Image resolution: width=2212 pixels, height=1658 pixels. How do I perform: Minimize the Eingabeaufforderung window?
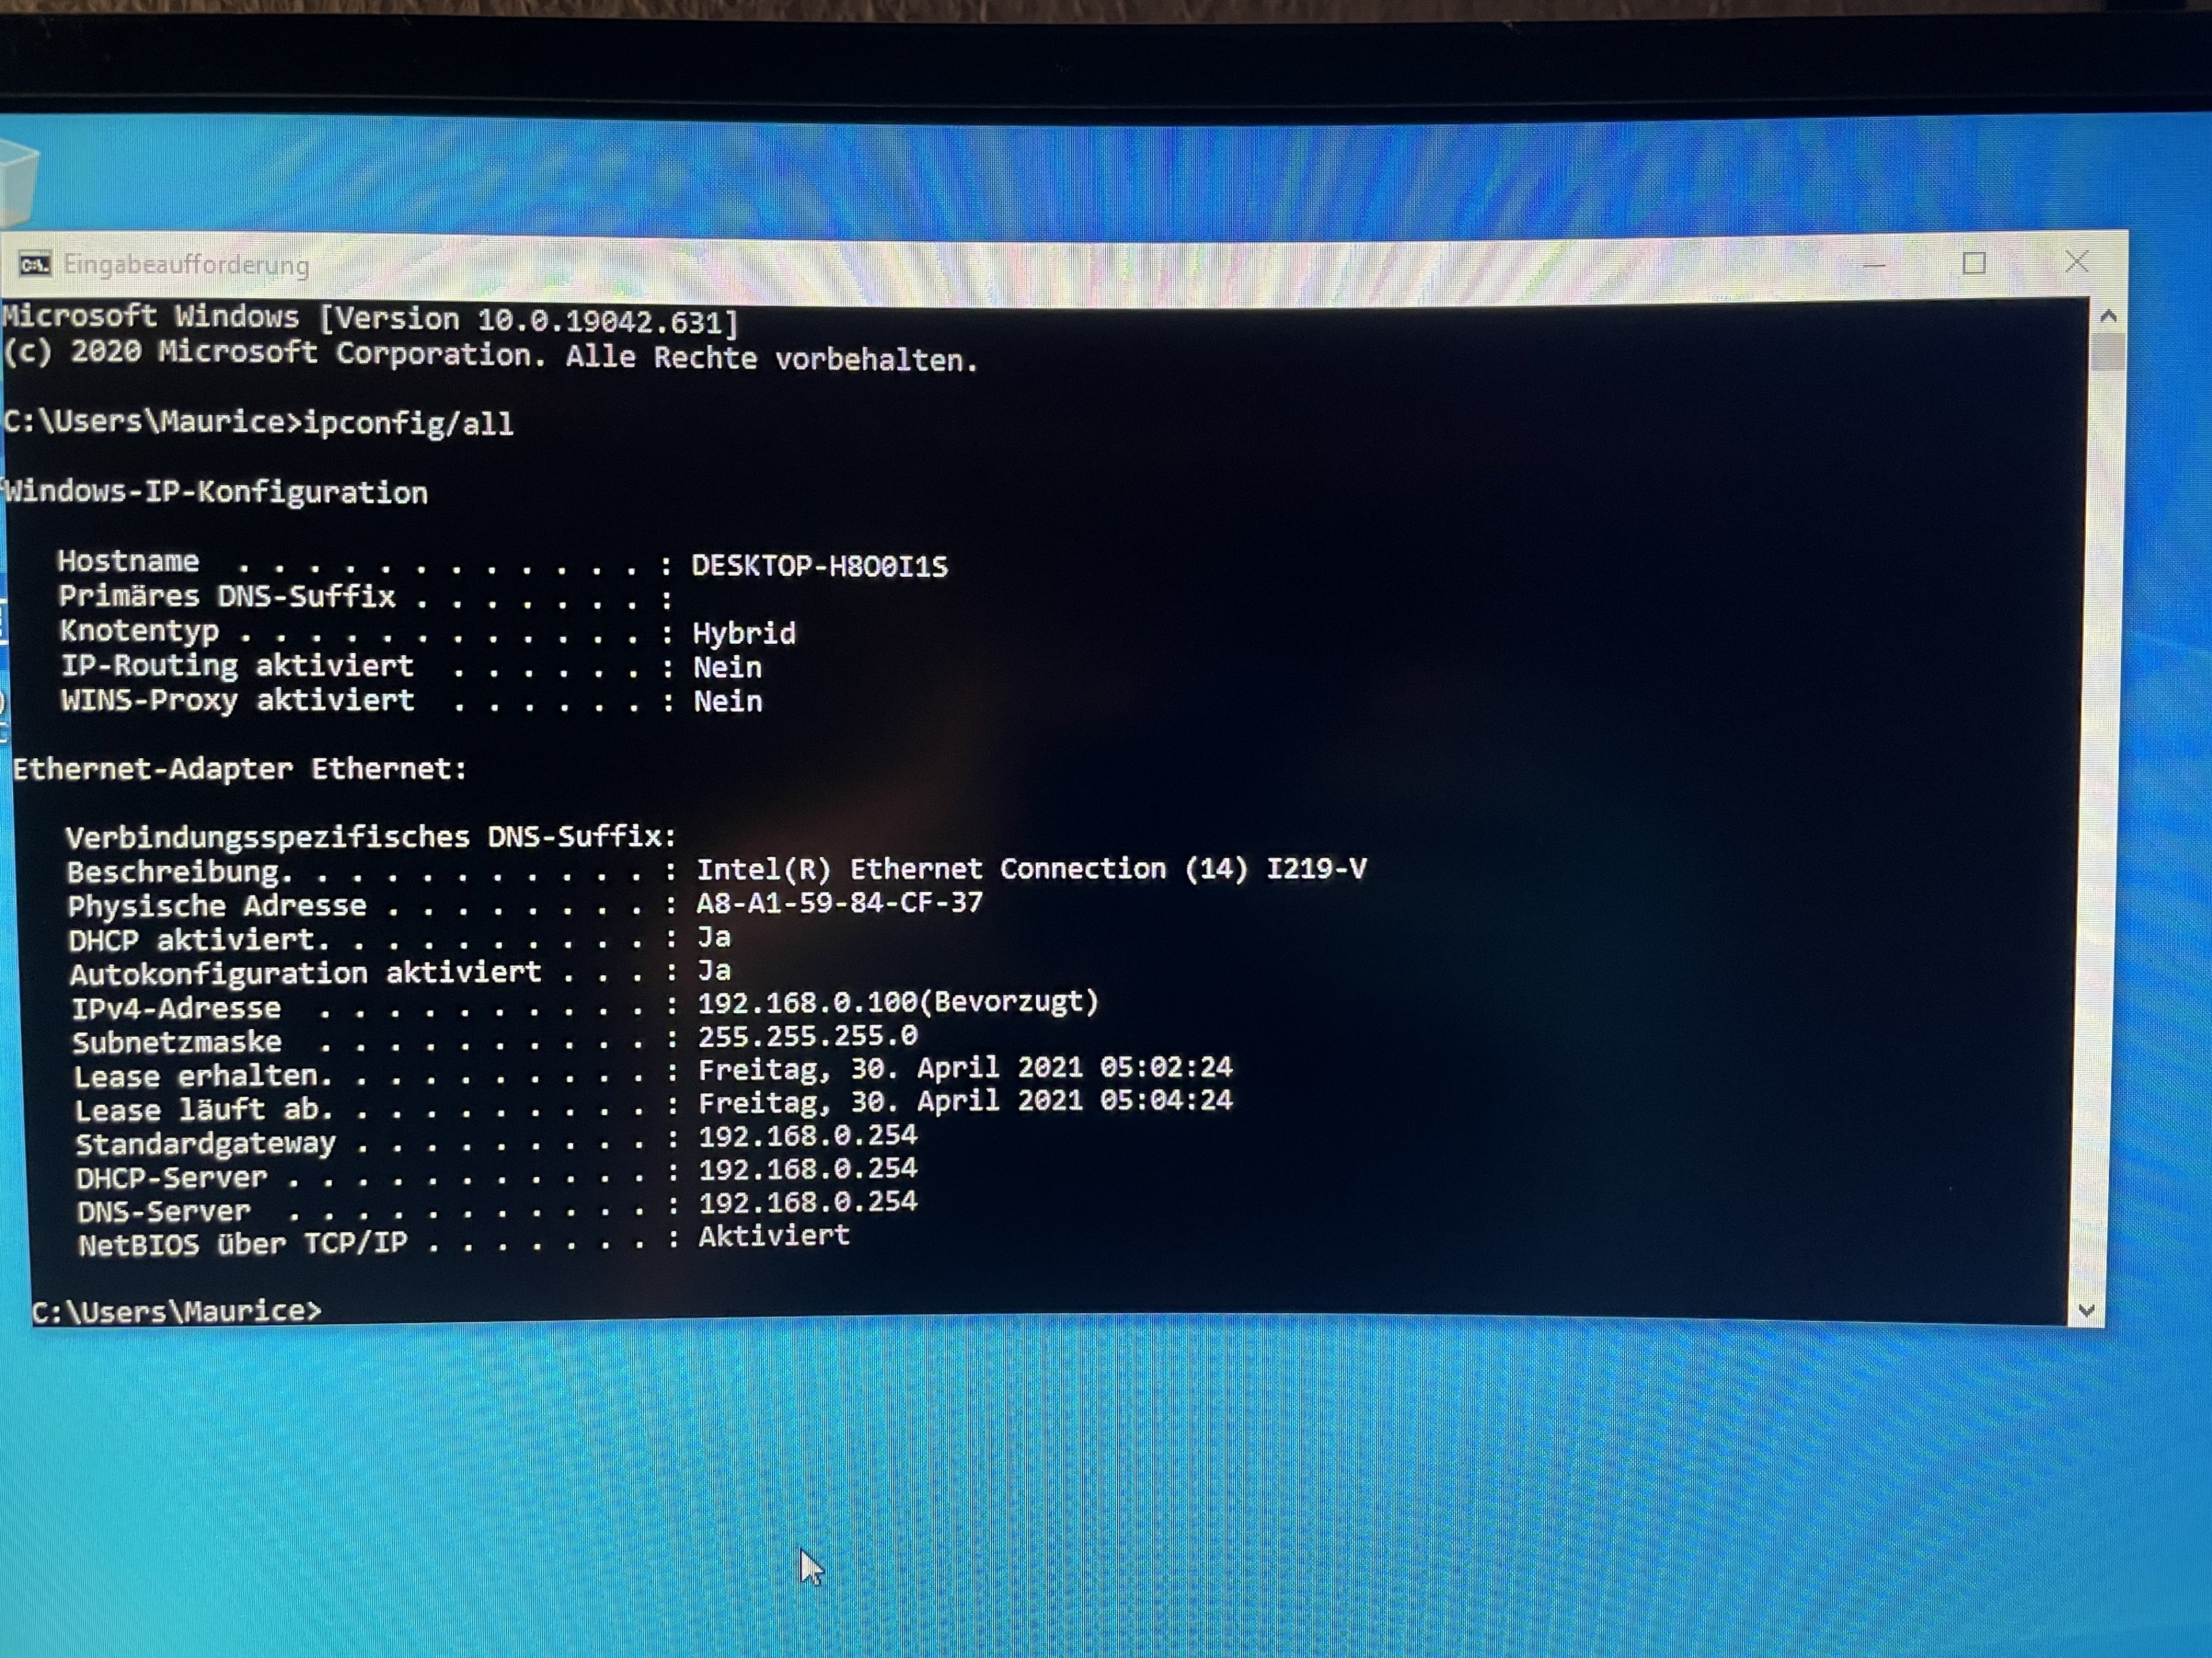coord(1875,265)
